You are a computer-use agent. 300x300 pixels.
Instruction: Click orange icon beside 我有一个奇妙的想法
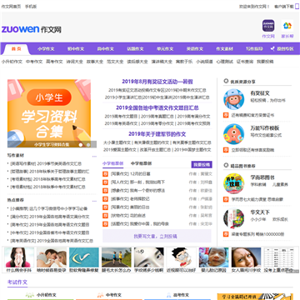tap(105, 191)
